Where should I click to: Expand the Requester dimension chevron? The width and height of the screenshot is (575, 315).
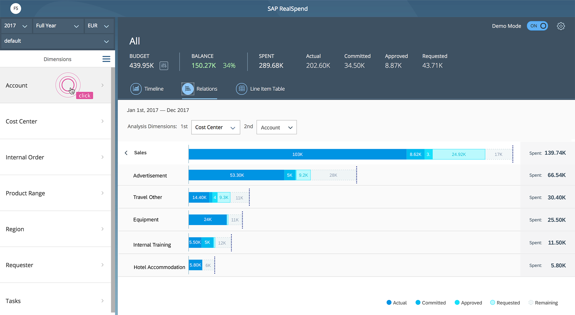tap(102, 265)
